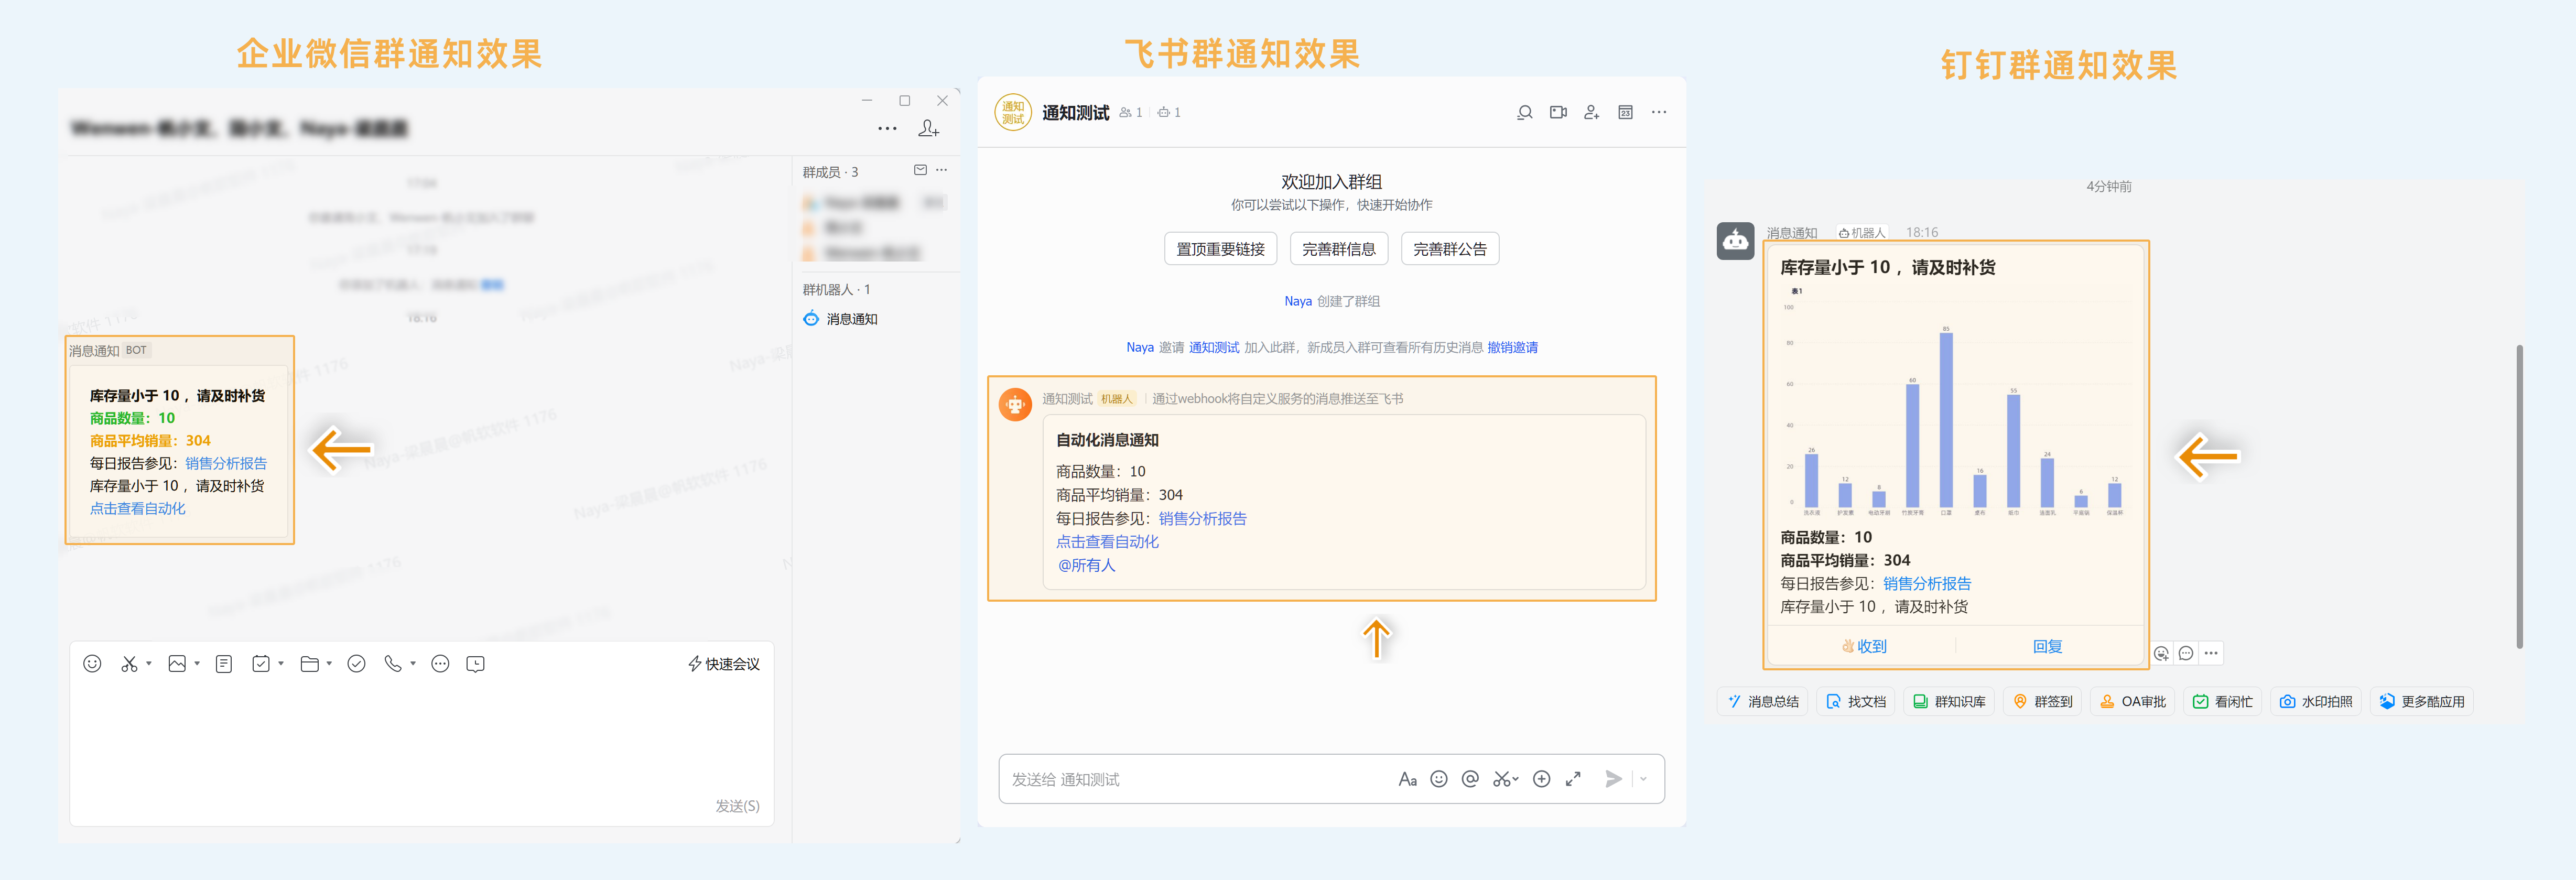Add a member with WeCom header icon
The image size is (2576, 880).
click(929, 128)
